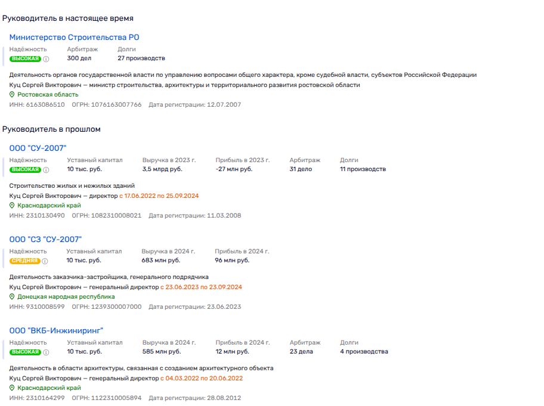544x406 pixels.
Task: Click info icon beside ООО "СУ-2007" reliability badge
Action: (47, 169)
